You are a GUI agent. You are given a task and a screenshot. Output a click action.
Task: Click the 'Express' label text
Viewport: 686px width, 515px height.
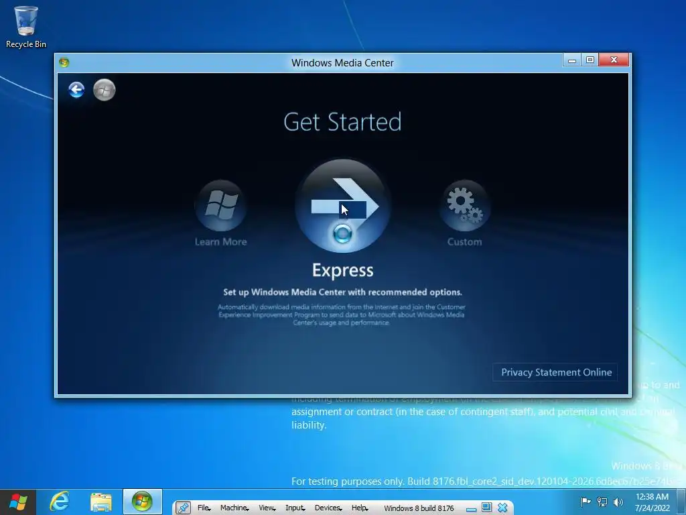342,270
